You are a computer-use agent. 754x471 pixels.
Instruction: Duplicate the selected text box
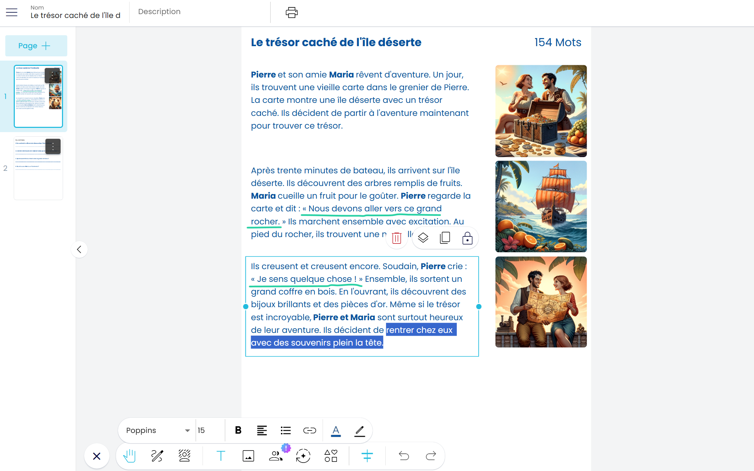click(x=445, y=238)
